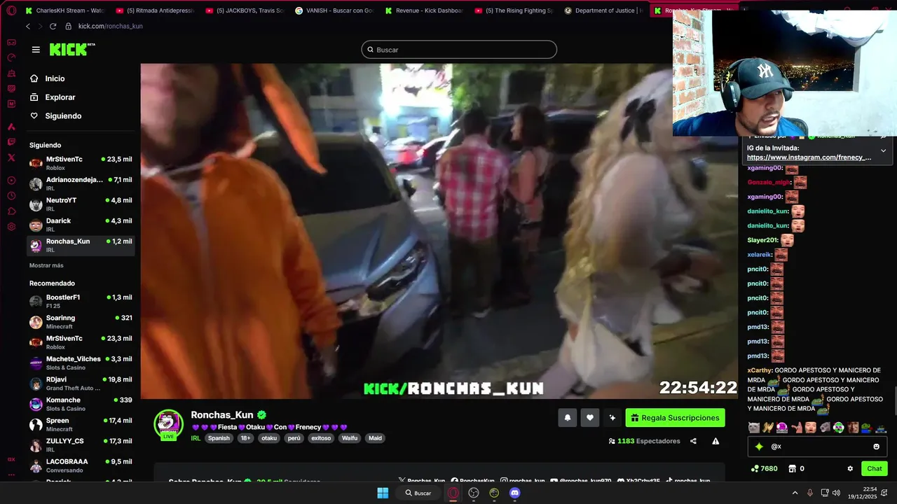Click the IRL category link
Viewport: 897px width, 504px height.
196,438
